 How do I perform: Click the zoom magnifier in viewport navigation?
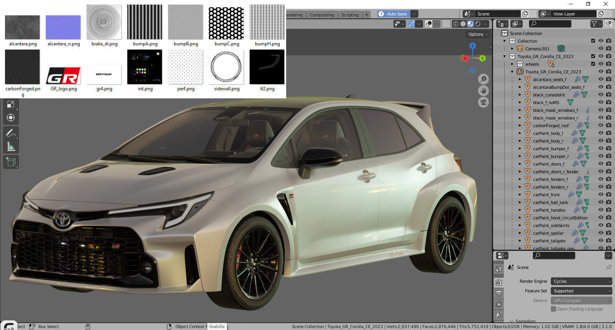point(483,79)
